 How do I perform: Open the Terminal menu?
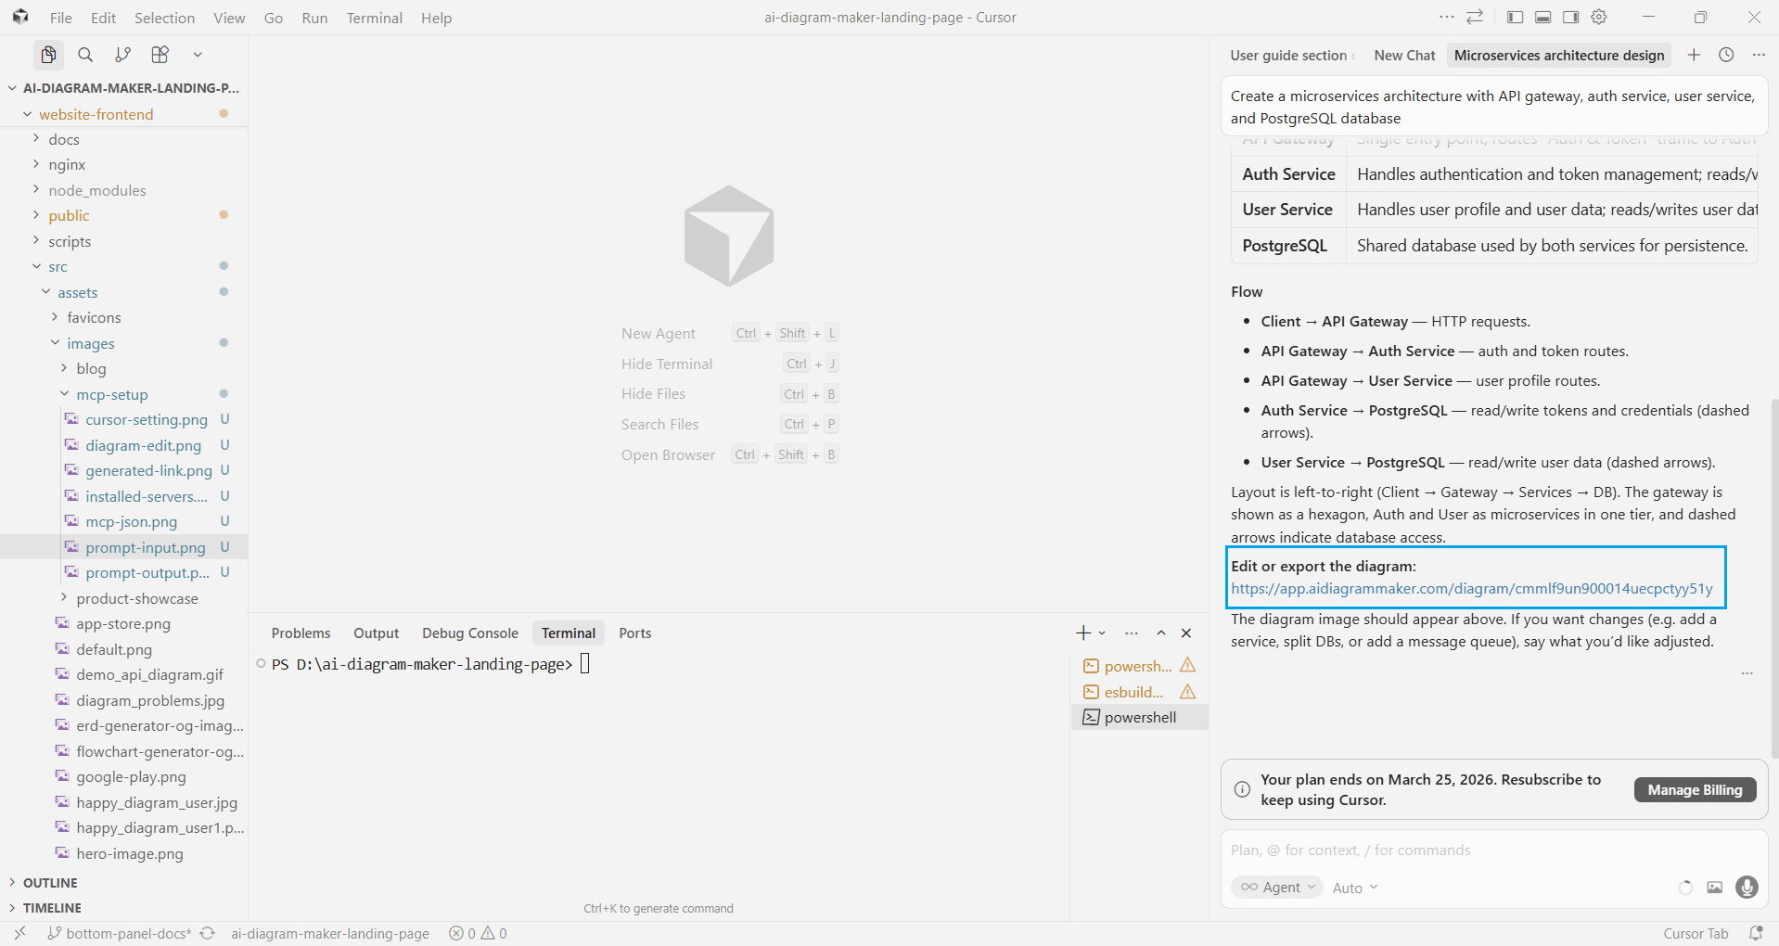(x=374, y=18)
